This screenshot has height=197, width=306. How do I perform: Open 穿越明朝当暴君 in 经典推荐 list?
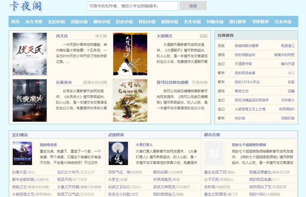pos(247,46)
